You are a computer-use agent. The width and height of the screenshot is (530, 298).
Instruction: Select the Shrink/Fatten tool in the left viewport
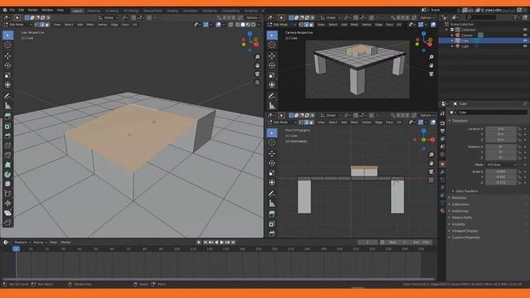click(7, 204)
